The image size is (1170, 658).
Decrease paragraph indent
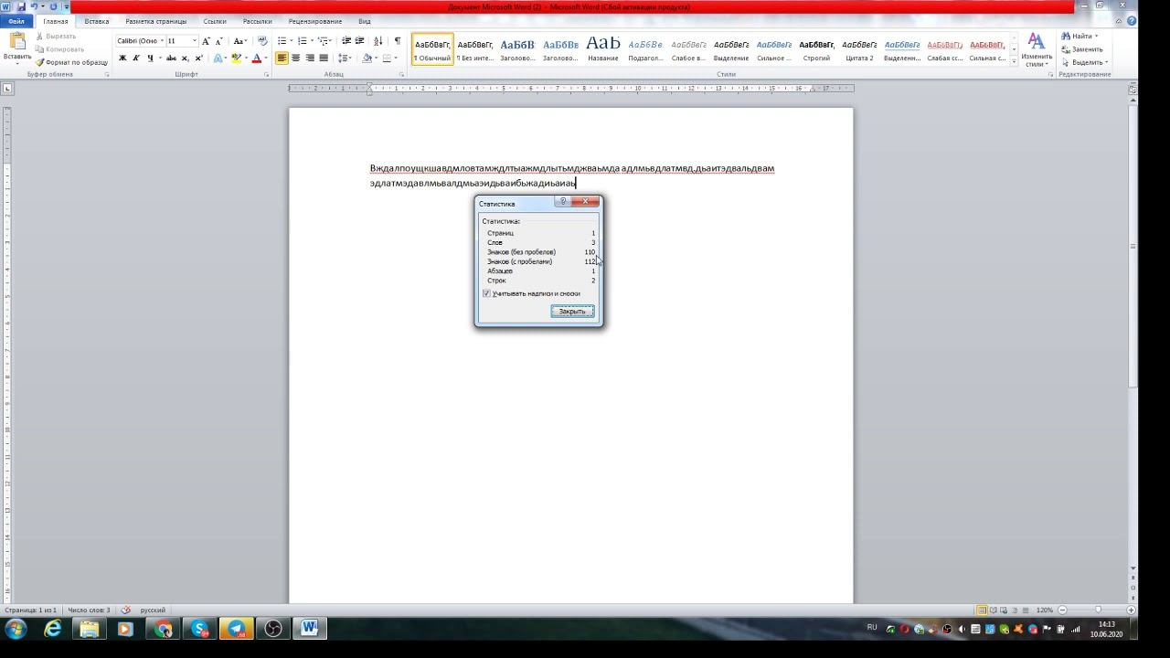[346, 41]
